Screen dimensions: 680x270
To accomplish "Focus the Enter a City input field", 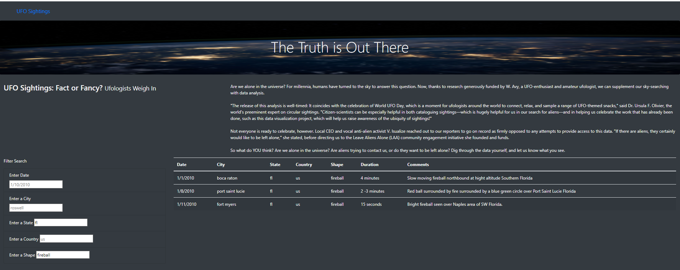I will pyautogui.click(x=36, y=208).
